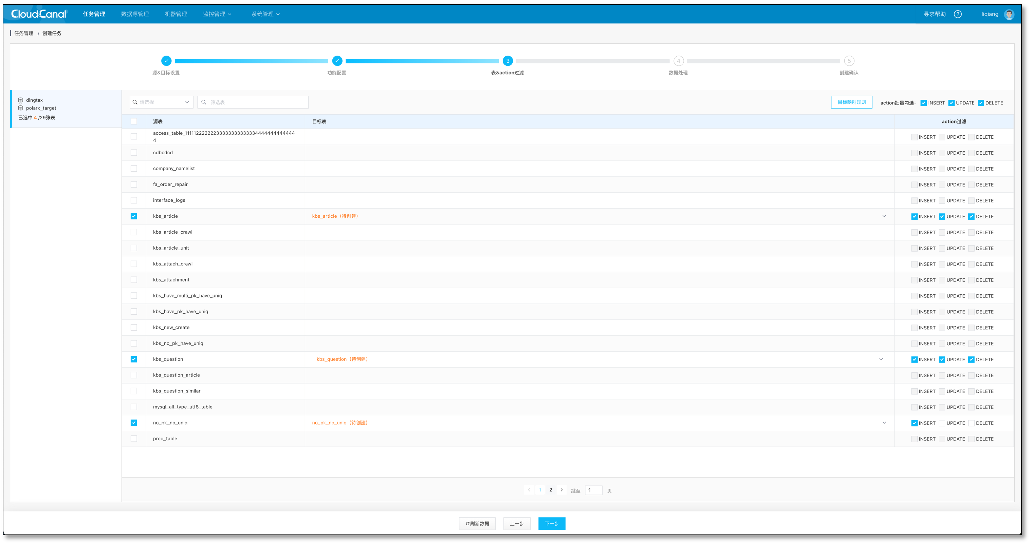The height and width of the screenshot is (546, 1032).
Task: Click the dingtax database icon
Action: (20, 100)
